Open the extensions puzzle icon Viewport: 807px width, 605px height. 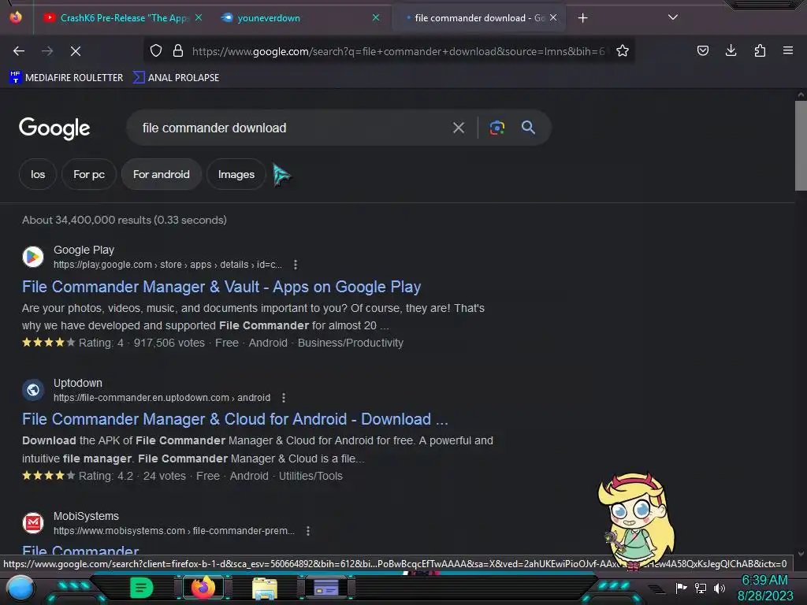[x=760, y=50]
